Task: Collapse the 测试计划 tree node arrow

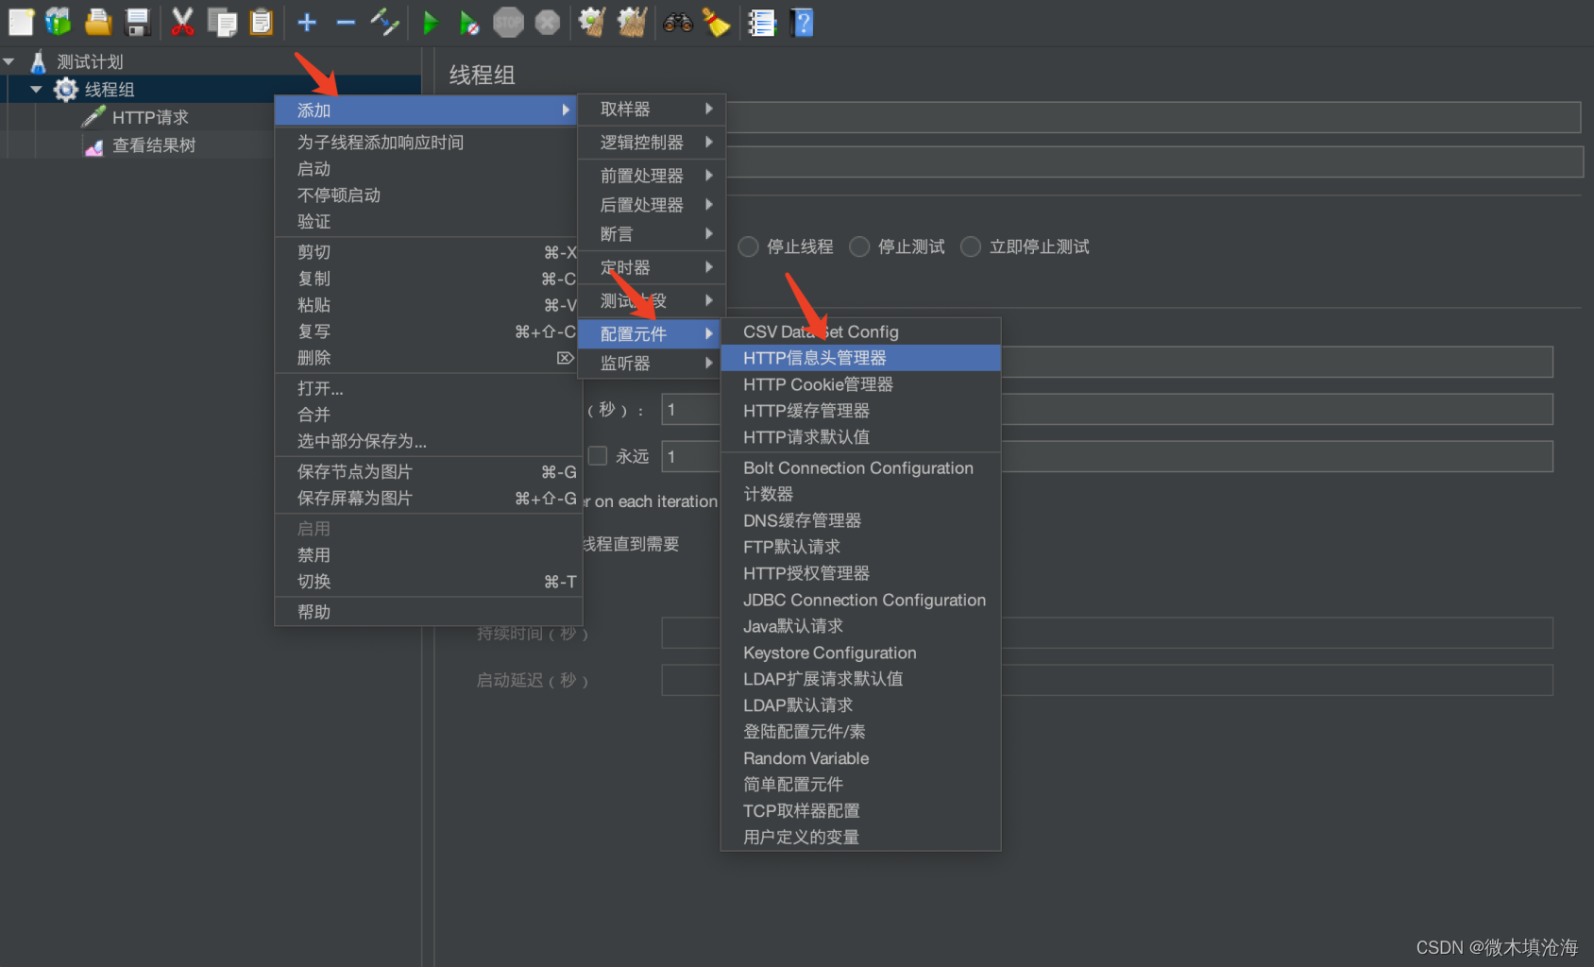Action: pyautogui.click(x=9, y=62)
